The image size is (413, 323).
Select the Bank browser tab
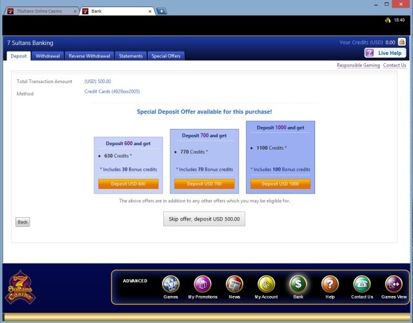tap(117, 11)
